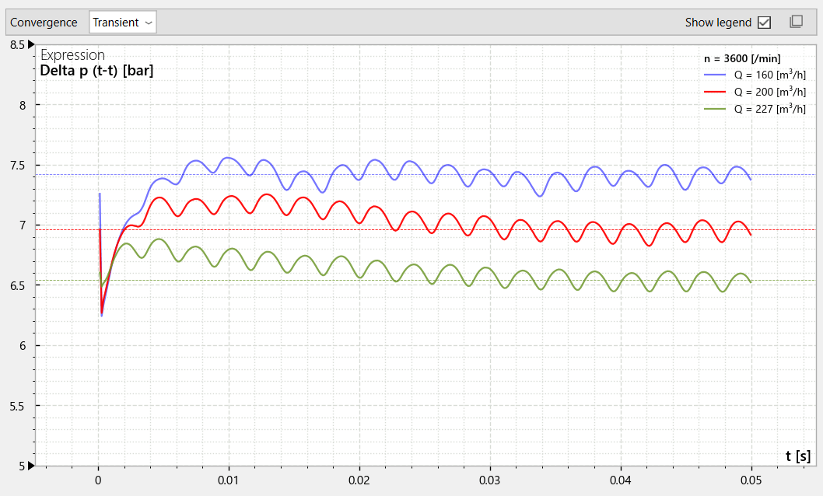Open the Transient dropdown
Screen dimensions: 823x496
(x=123, y=23)
